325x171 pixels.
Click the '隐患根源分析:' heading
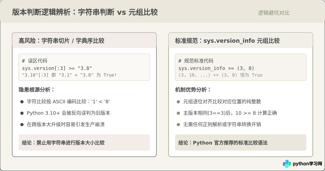tap(37, 90)
